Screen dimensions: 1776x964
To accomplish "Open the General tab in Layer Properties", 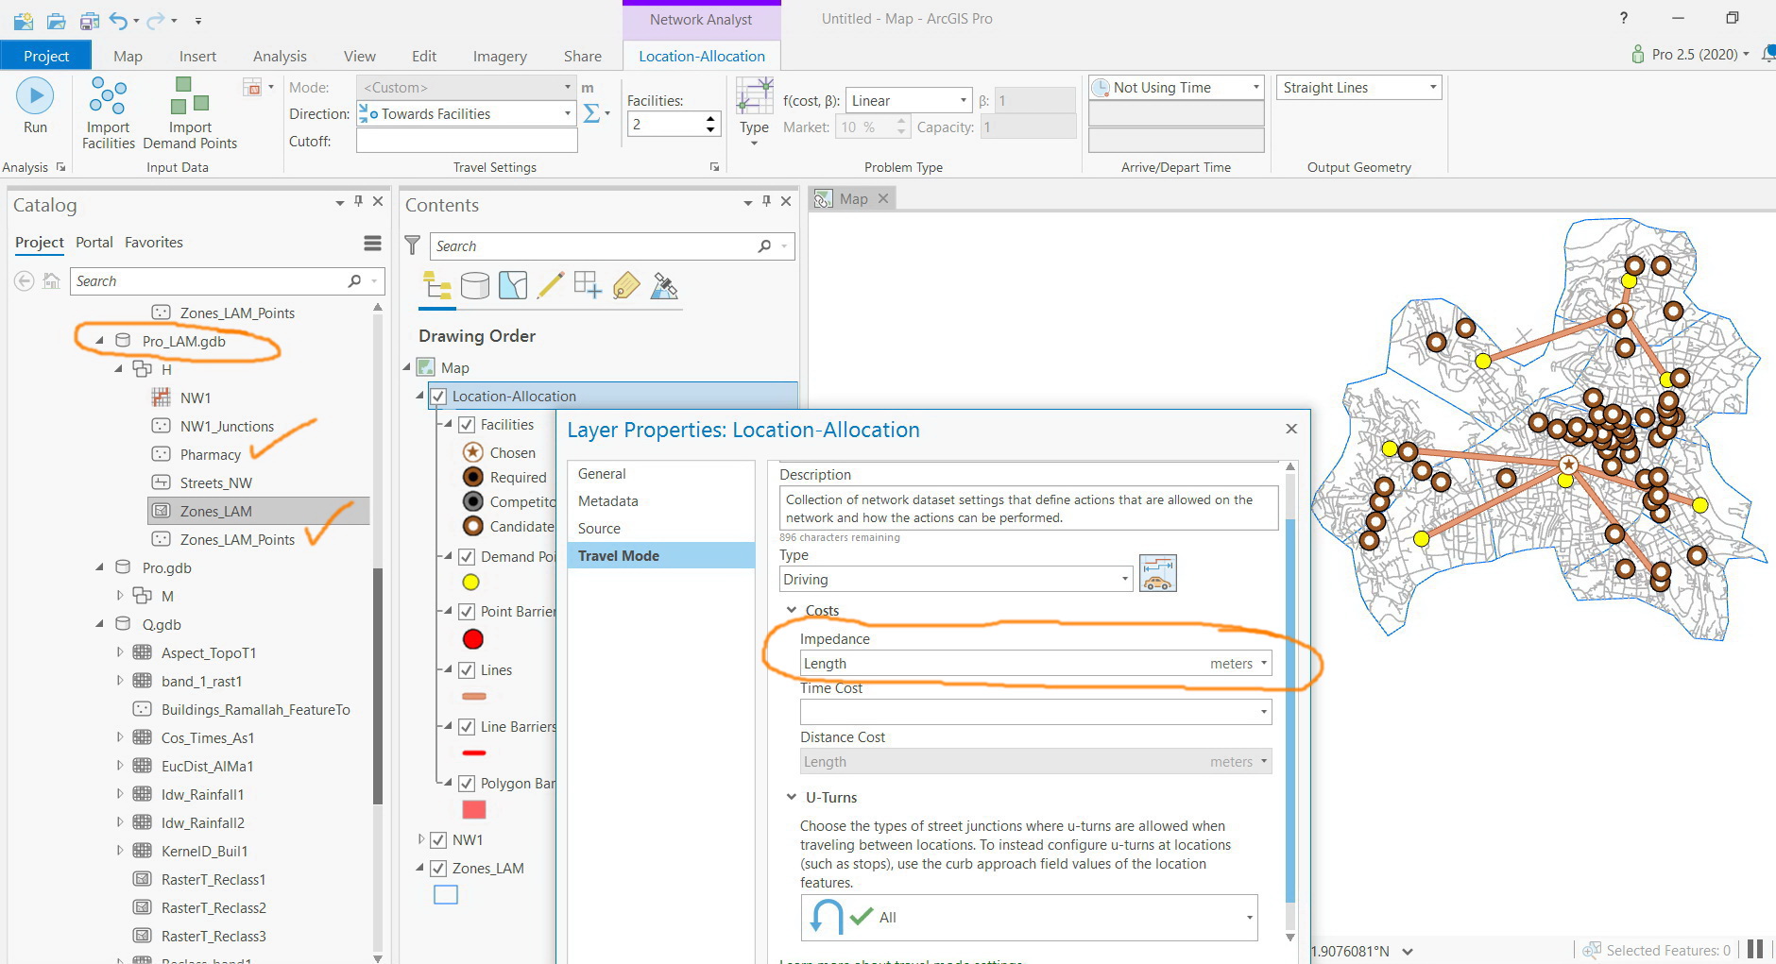I will pos(602,474).
